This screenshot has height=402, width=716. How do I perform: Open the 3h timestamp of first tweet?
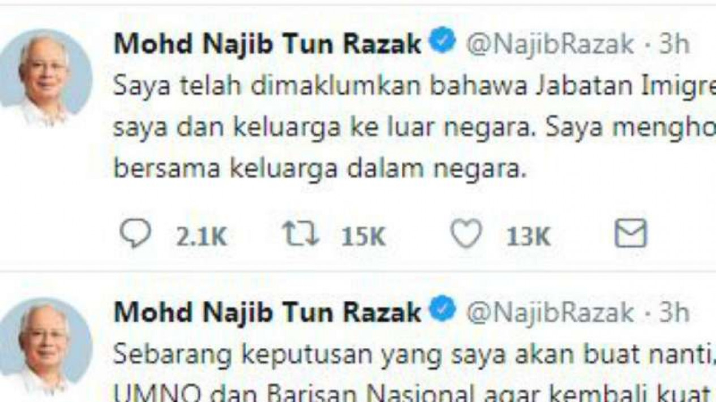pyautogui.click(x=674, y=44)
